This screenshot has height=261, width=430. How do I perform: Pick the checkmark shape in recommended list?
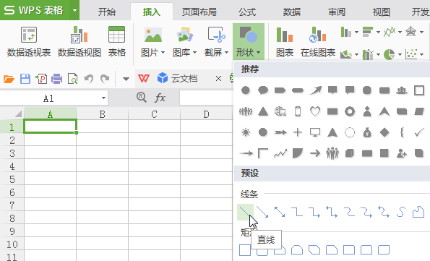tap(419, 132)
